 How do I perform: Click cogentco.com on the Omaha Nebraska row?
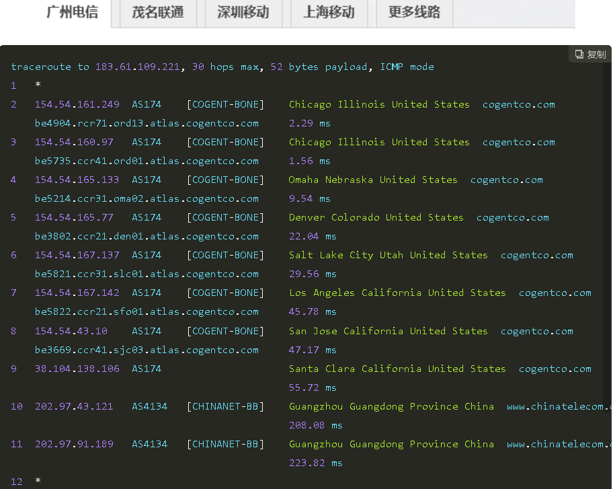click(507, 180)
